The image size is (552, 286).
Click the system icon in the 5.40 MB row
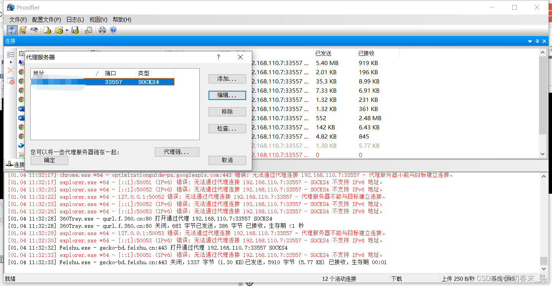pos(21,63)
